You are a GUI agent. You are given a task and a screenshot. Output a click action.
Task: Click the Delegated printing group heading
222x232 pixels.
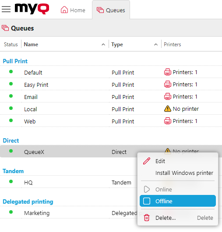(x=28, y=201)
